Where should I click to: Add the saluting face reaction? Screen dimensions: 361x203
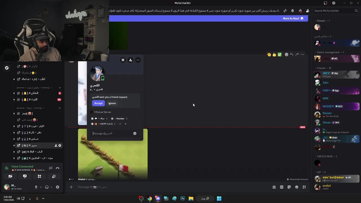269,54
